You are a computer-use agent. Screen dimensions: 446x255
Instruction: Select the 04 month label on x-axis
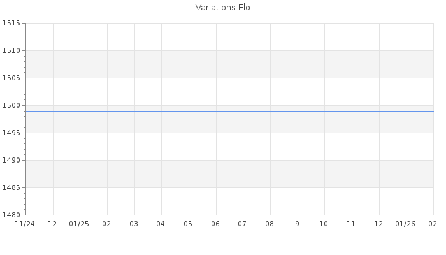pyautogui.click(x=161, y=224)
